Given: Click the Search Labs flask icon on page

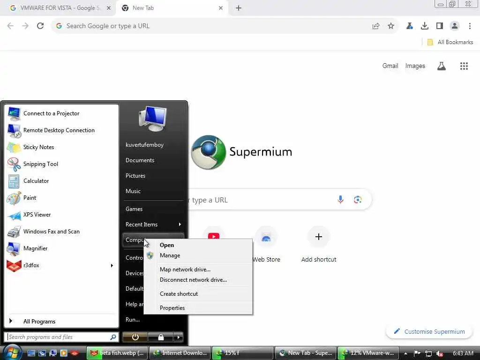Looking at the screenshot, I should (x=442, y=66).
